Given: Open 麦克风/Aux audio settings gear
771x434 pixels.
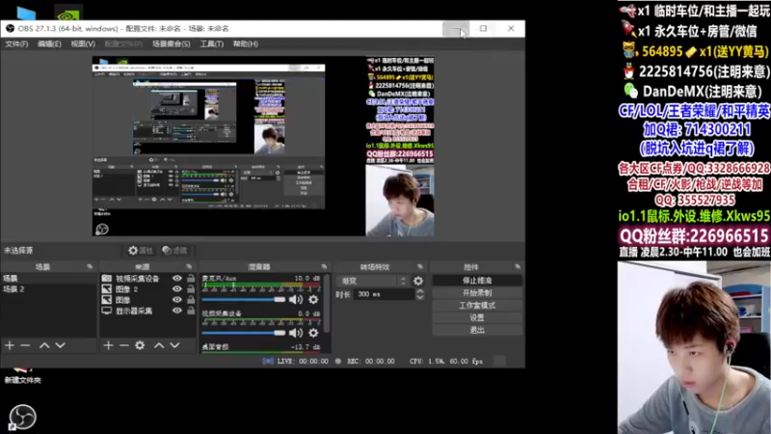Looking at the screenshot, I should coord(313,299).
